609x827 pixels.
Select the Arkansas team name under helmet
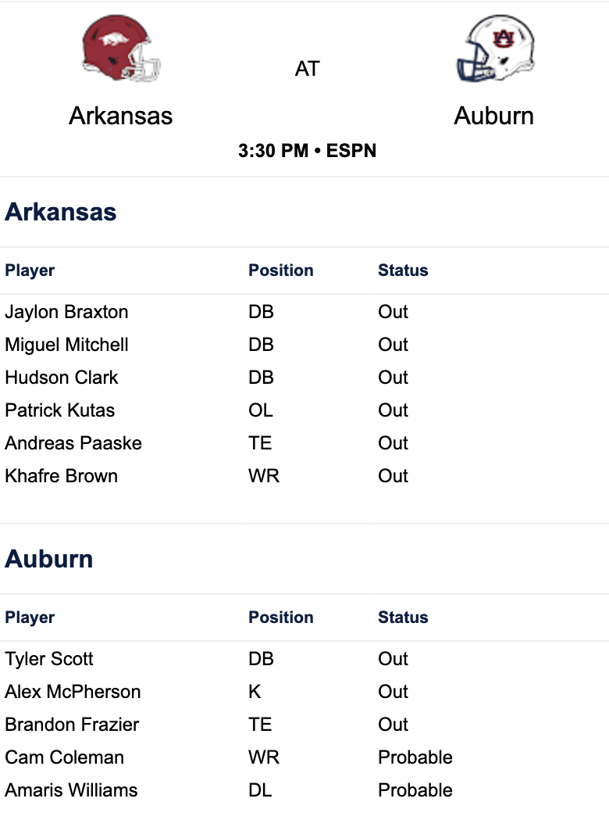coord(121,116)
